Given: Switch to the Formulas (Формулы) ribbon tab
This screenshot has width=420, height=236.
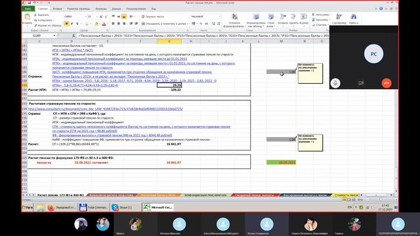Looking at the screenshot, I should tap(100, 9).
